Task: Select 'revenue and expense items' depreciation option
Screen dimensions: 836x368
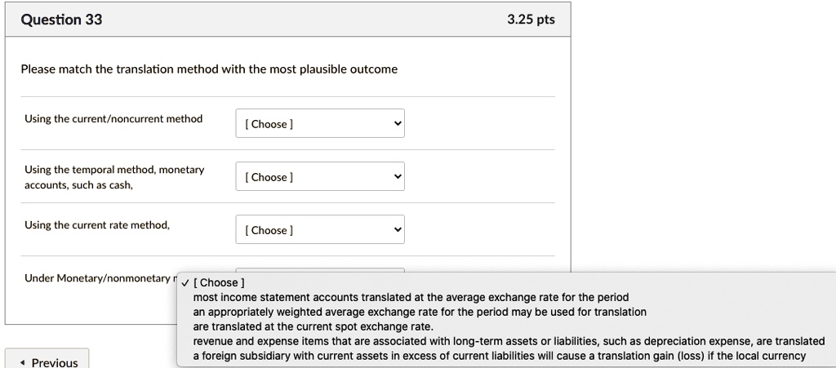Action: pyautogui.click(x=509, y=341)
